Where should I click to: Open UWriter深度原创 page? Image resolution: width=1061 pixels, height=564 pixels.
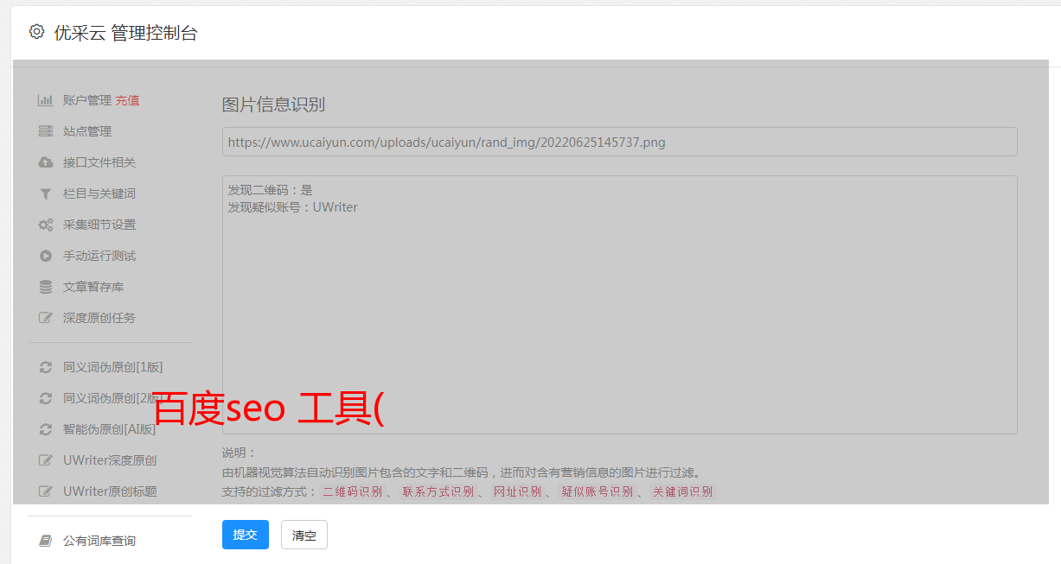tap(110, 460)
